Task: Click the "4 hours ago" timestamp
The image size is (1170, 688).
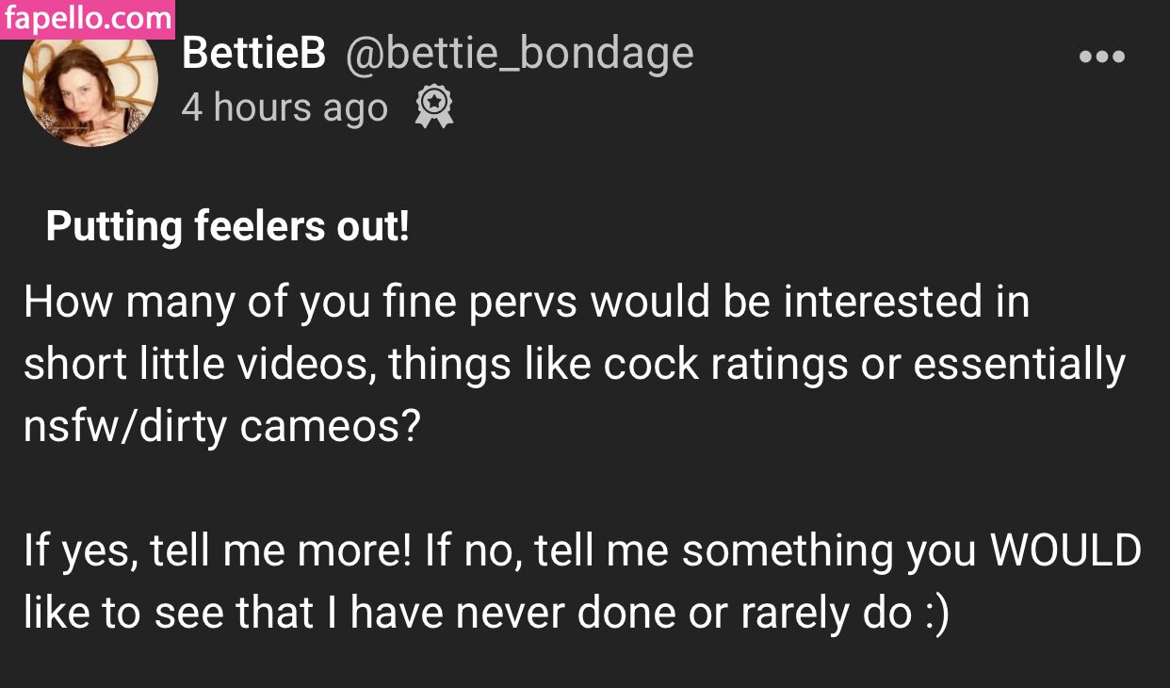Action: tap(284, 108)
